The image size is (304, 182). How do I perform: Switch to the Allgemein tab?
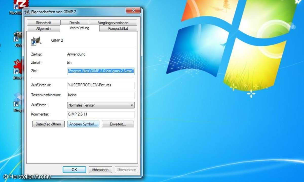(x=43, y=29)
